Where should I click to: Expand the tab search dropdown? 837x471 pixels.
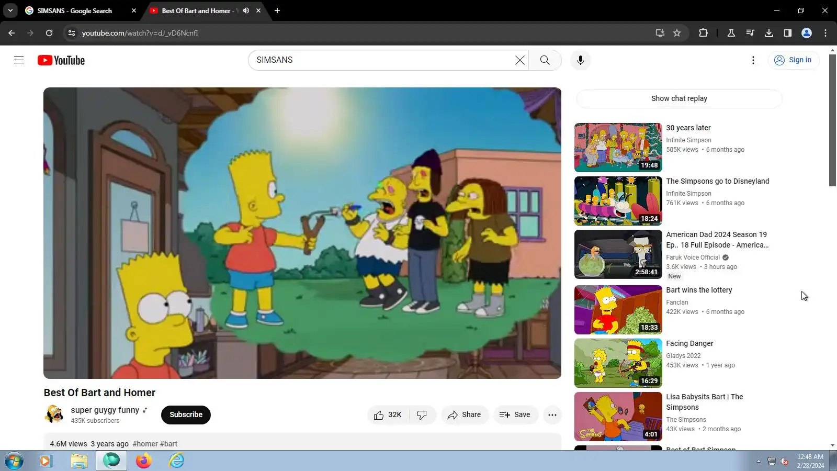click(x=10, y=10)
